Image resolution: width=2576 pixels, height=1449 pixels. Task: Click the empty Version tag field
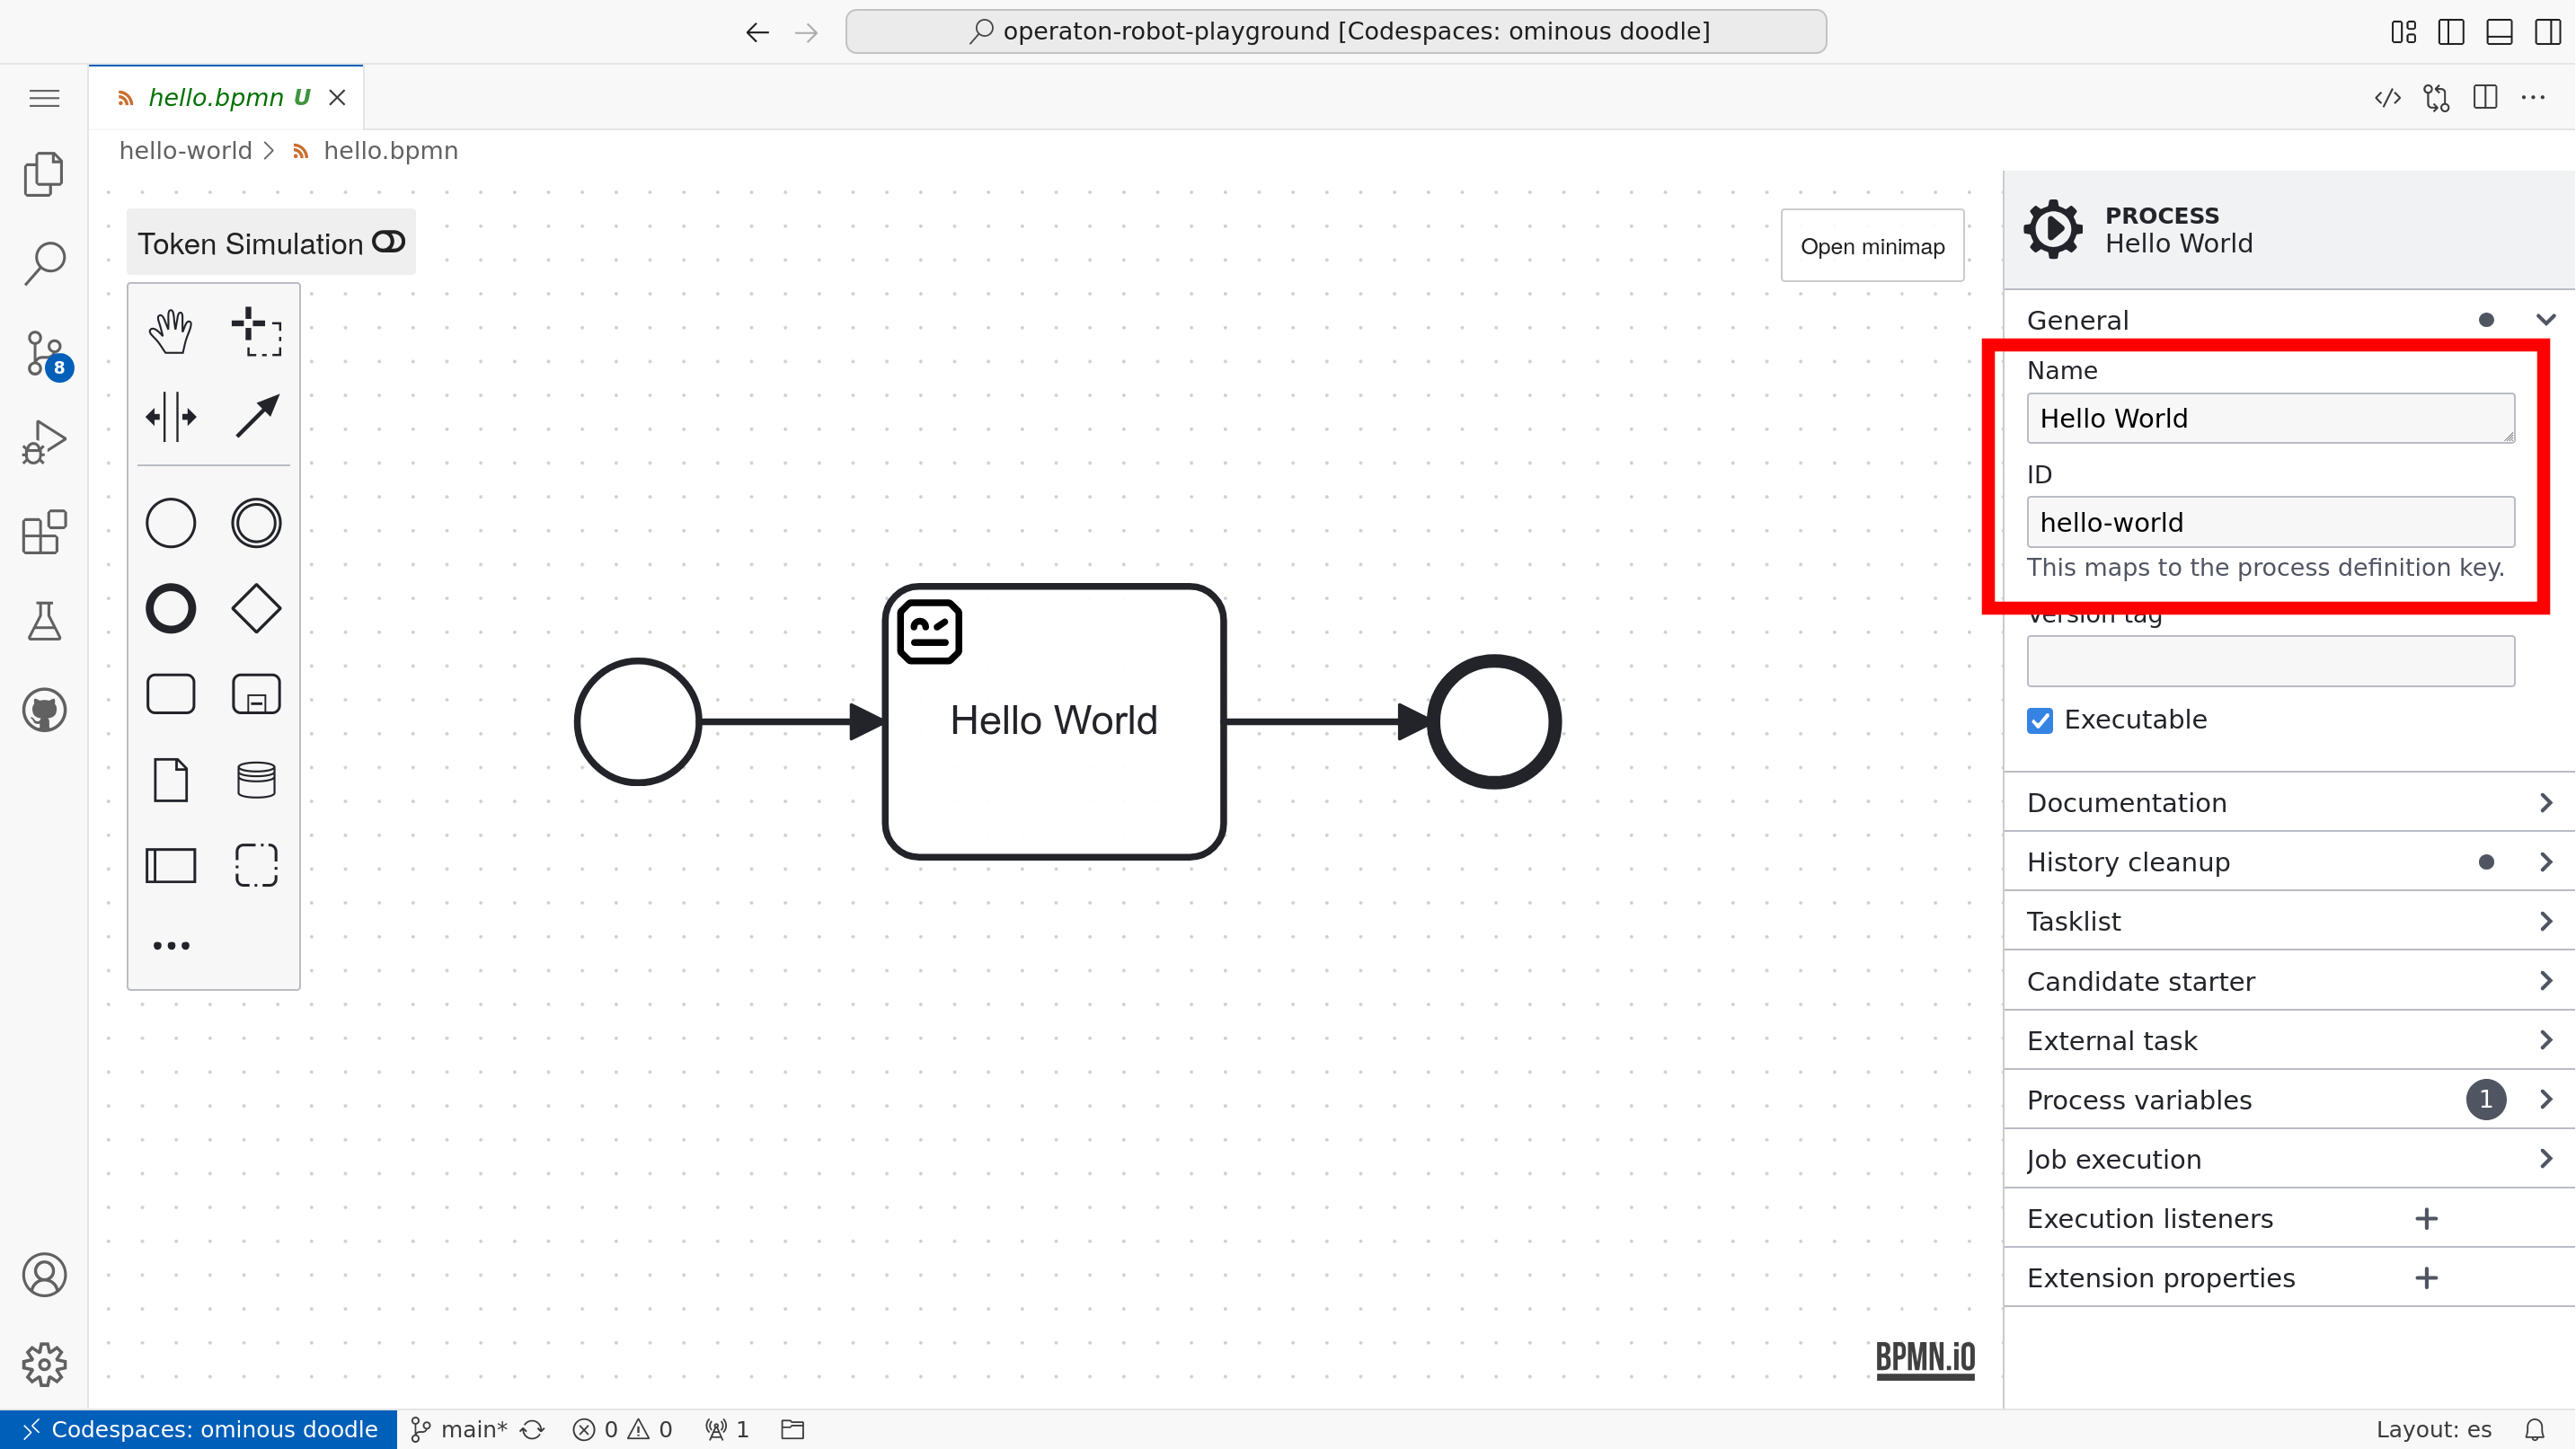point(2270,661)
